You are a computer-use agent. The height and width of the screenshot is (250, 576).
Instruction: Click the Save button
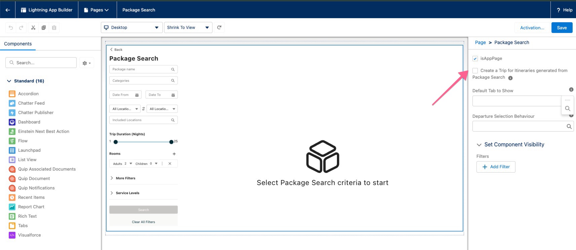coord(562,28)
